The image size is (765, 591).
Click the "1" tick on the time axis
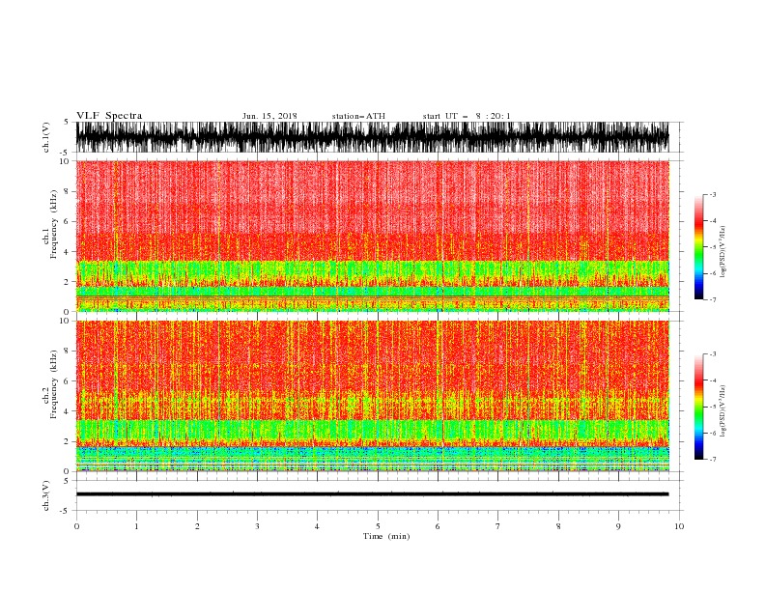click(136, 526)
